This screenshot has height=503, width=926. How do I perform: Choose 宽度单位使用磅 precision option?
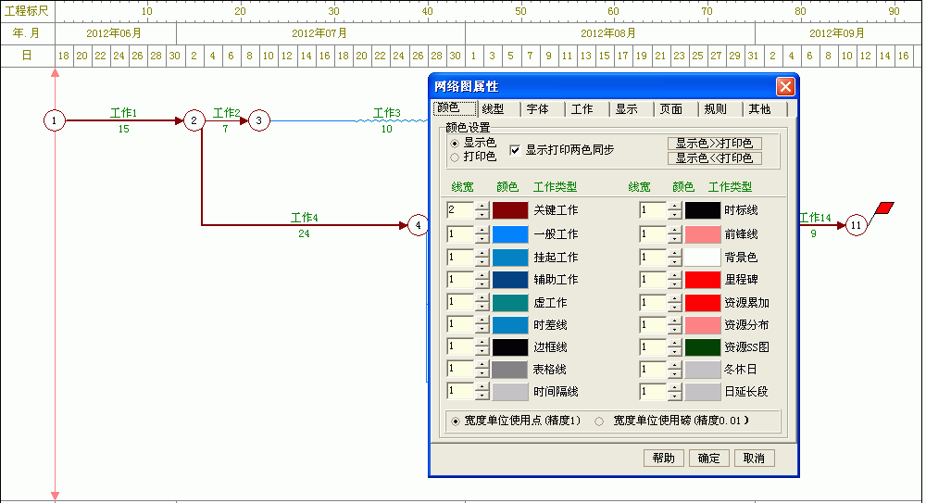point(599,421)
